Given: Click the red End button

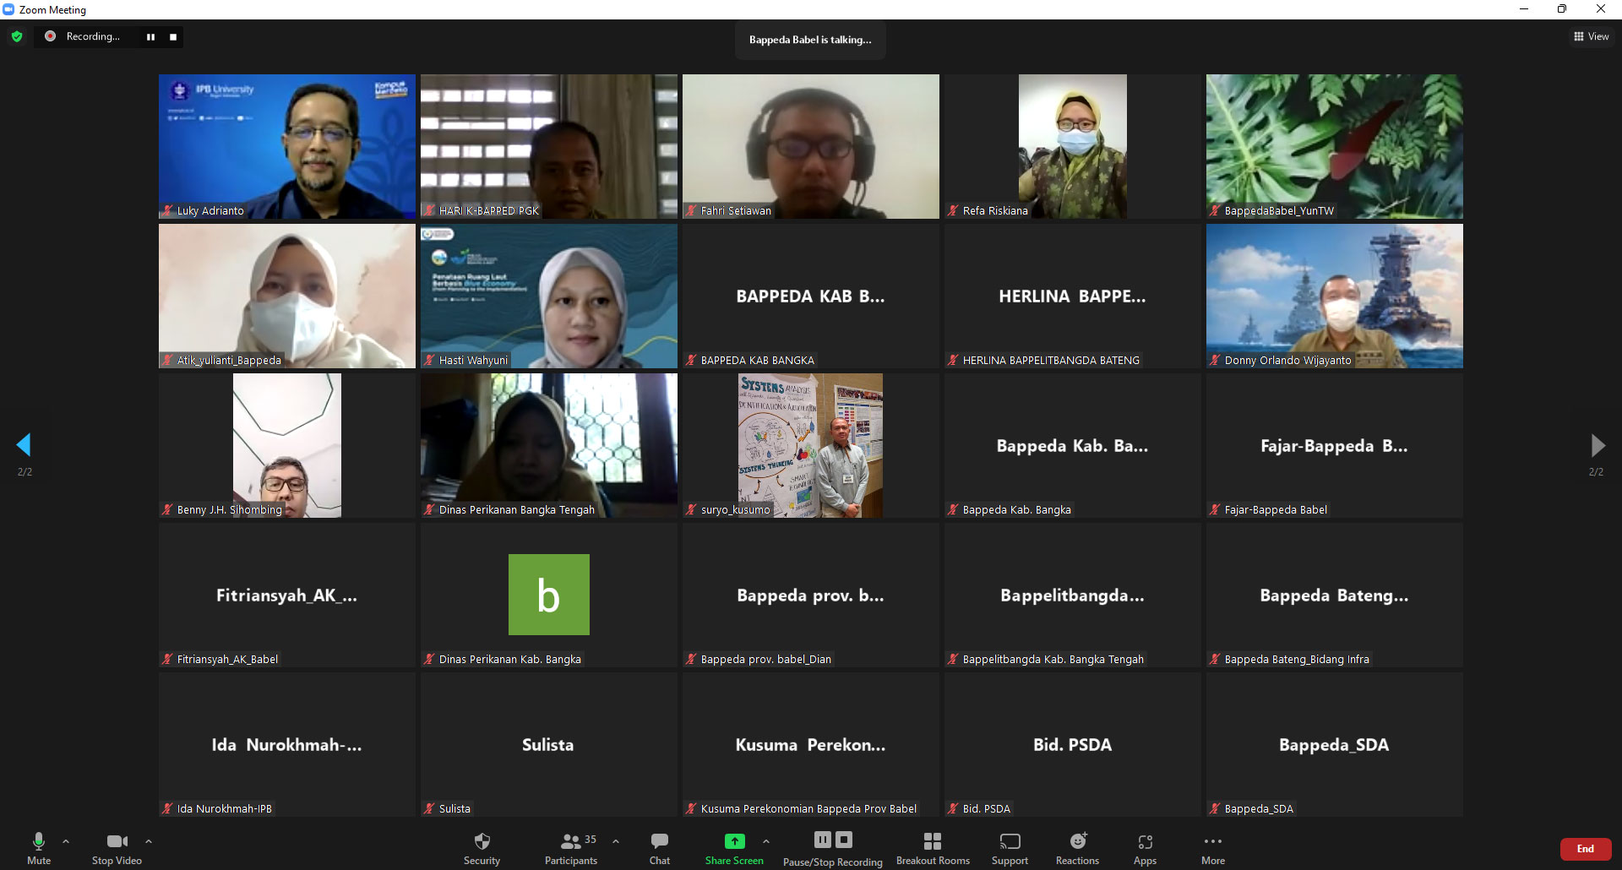Looking at the screenshot, I should click(x=1585, y=849).
